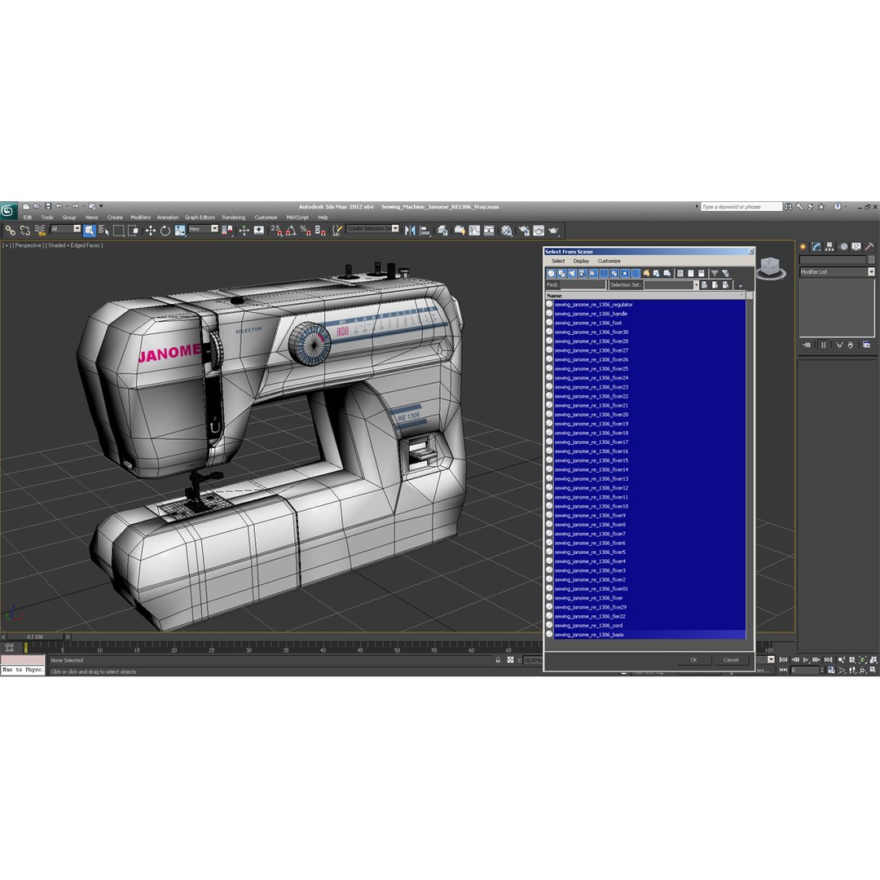Open the Rendering menu
This screenshot has height=880, width=880.
[x=234, y=218]
